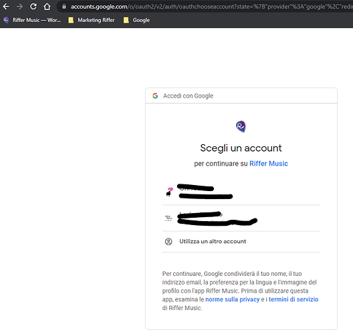
Task: Click the second account's profile picture
Action: coord(168,218)
